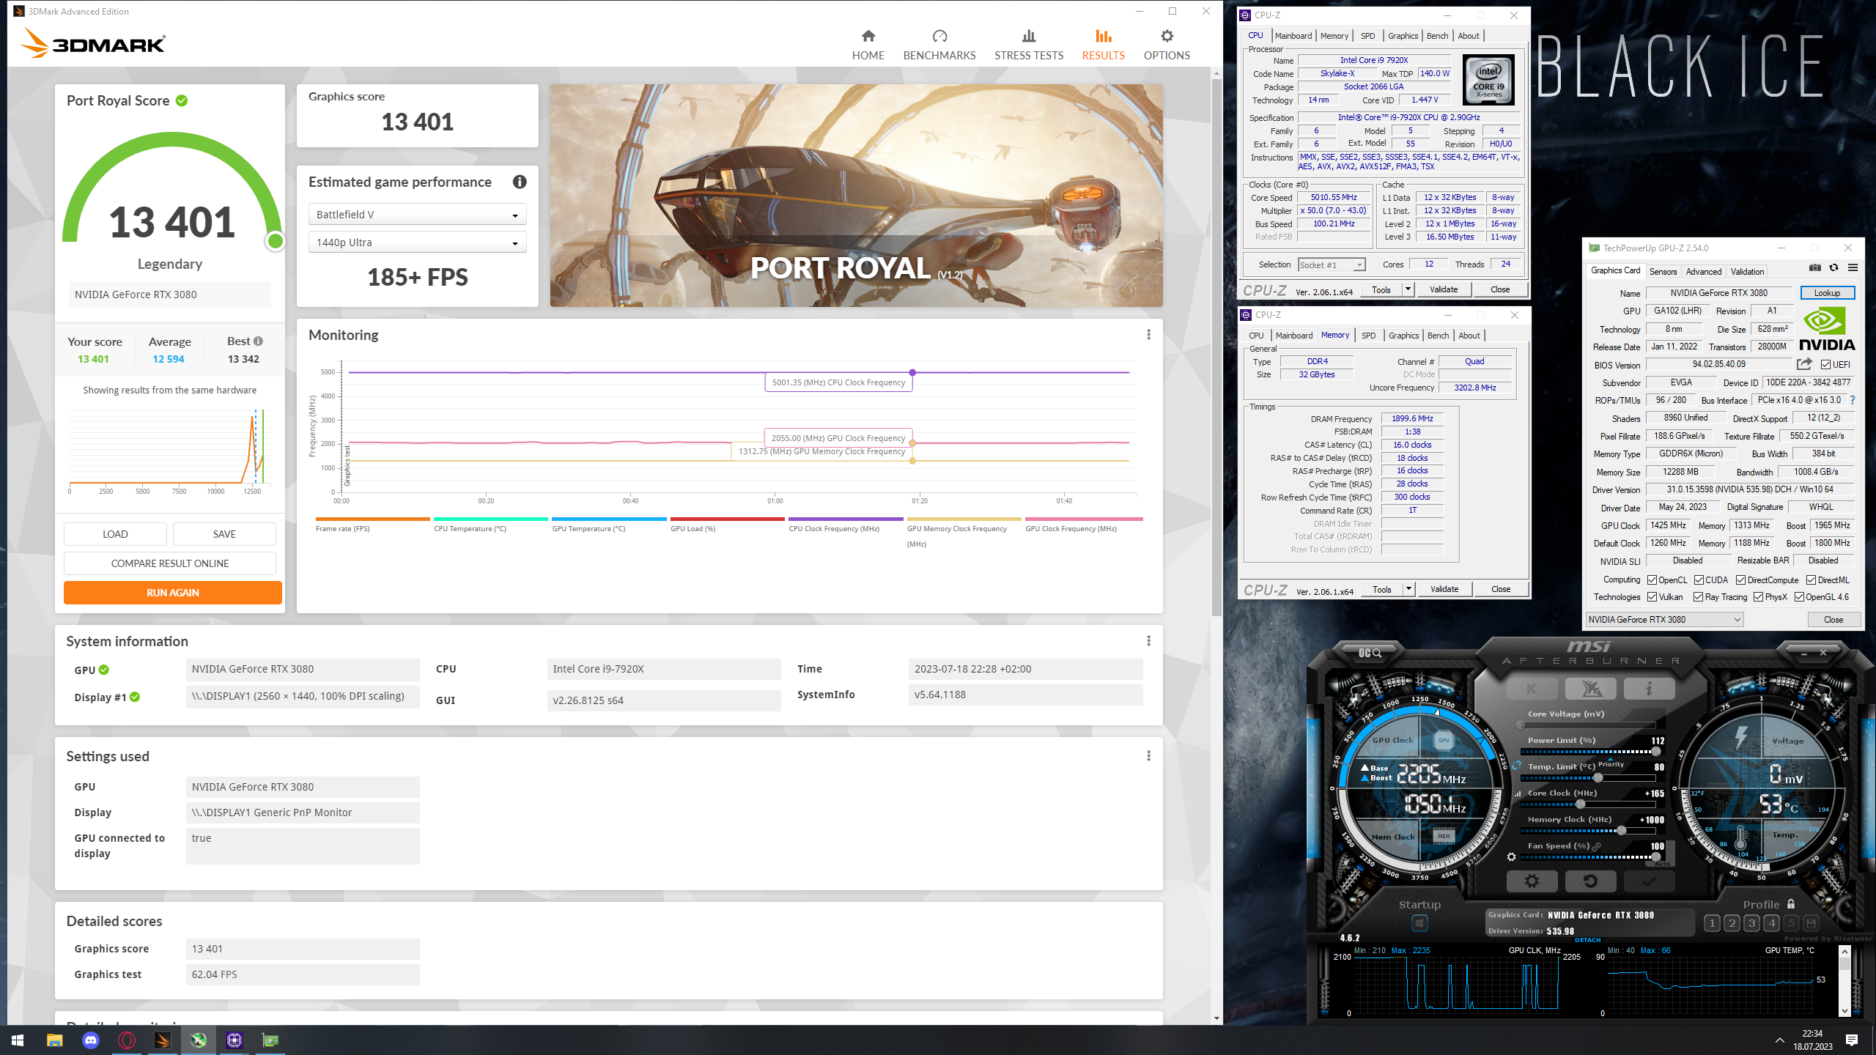Click the Core Clock slider in Afterburner
This screenshot has width=1876, height=1055.
pos(1589,804)
